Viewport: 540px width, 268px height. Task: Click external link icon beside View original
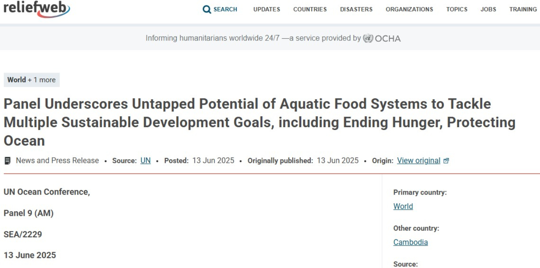pyautogui.click(x=446, y=161)
